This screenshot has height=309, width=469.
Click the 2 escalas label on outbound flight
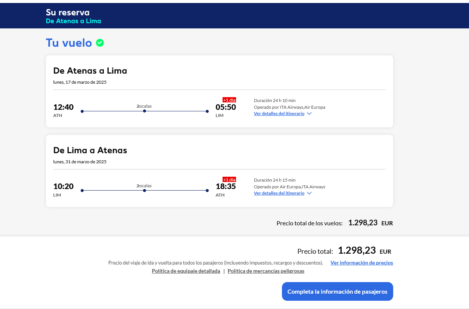coord(144,106)
